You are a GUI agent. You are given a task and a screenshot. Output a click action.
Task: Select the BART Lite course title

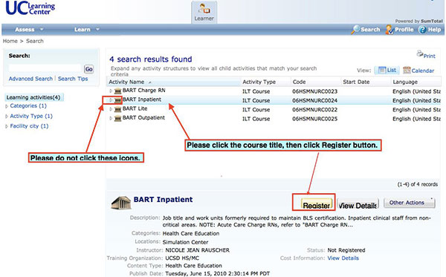135,108
